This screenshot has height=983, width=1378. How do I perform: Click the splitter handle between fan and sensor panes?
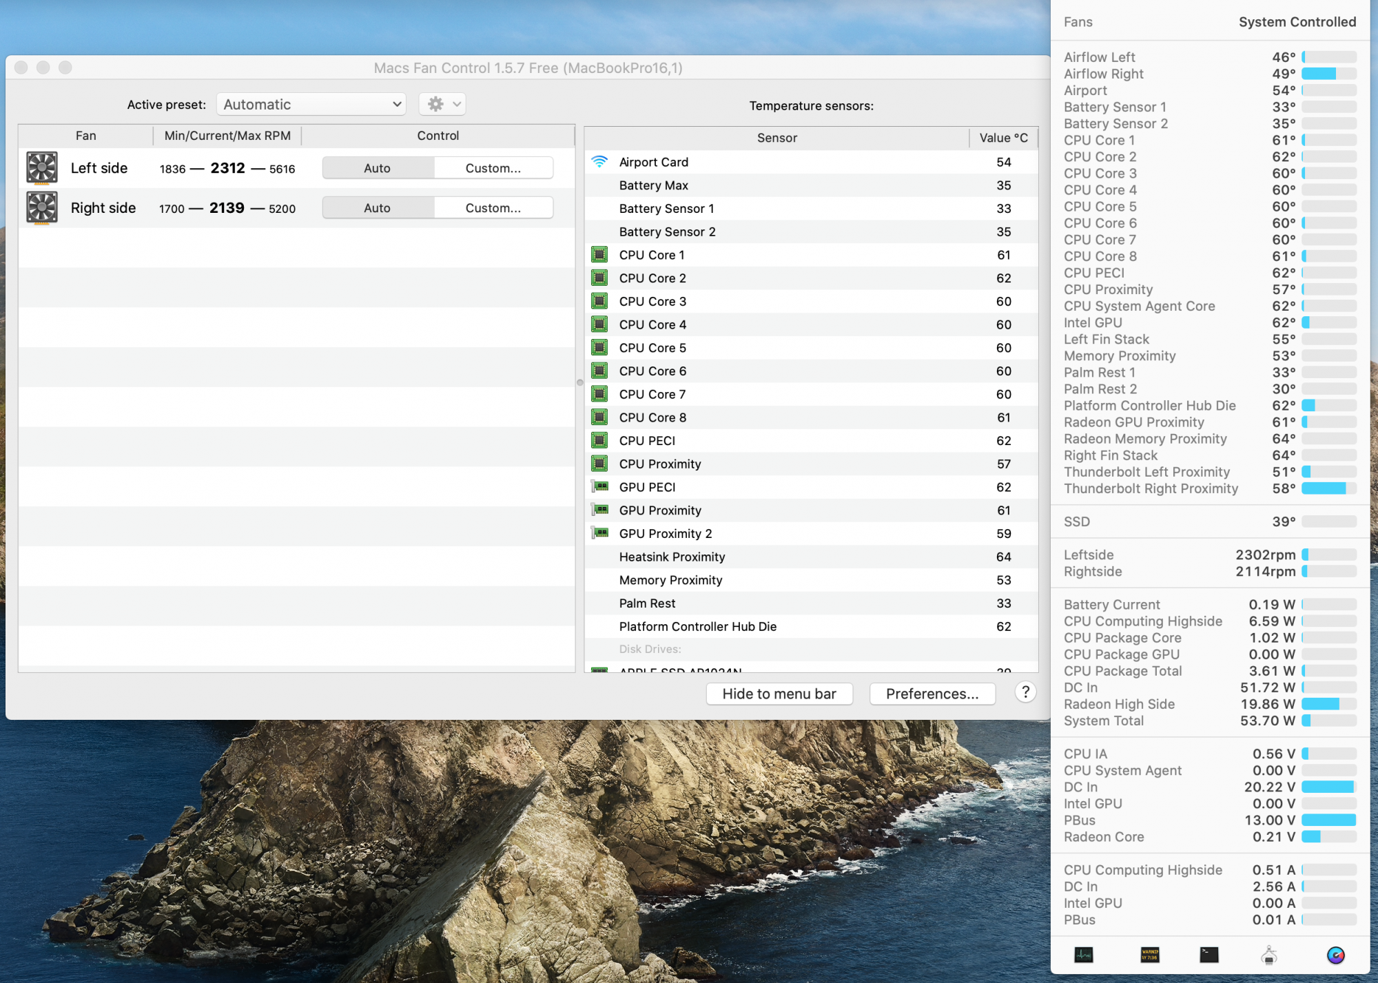tap(579, 382)
